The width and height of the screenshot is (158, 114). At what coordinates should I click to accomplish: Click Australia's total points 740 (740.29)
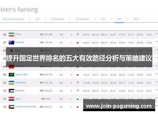46,43
